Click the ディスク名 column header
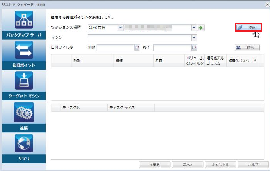The height and width of the screenshot is (171, 270). 84,108
